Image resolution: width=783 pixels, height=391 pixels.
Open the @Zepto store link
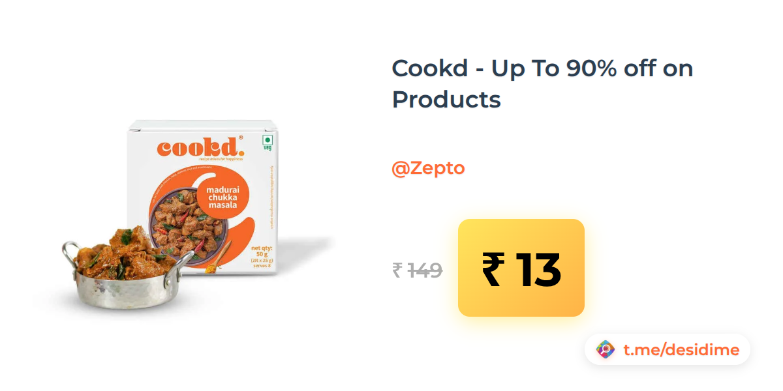tap(428, 168)
